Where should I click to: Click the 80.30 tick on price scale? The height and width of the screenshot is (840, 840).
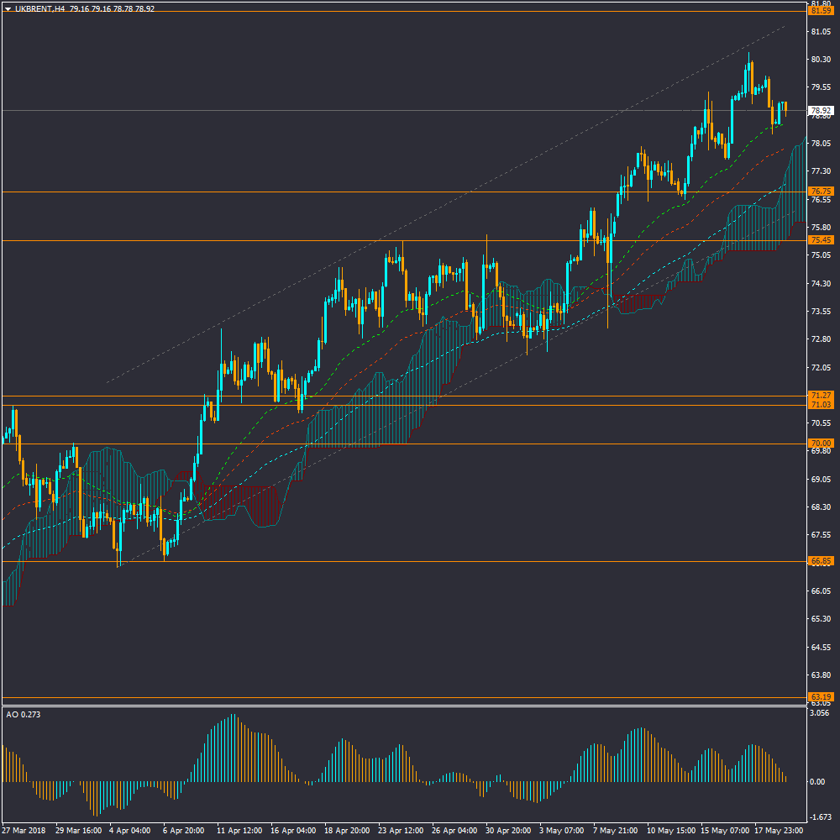(x=820, y=60)
